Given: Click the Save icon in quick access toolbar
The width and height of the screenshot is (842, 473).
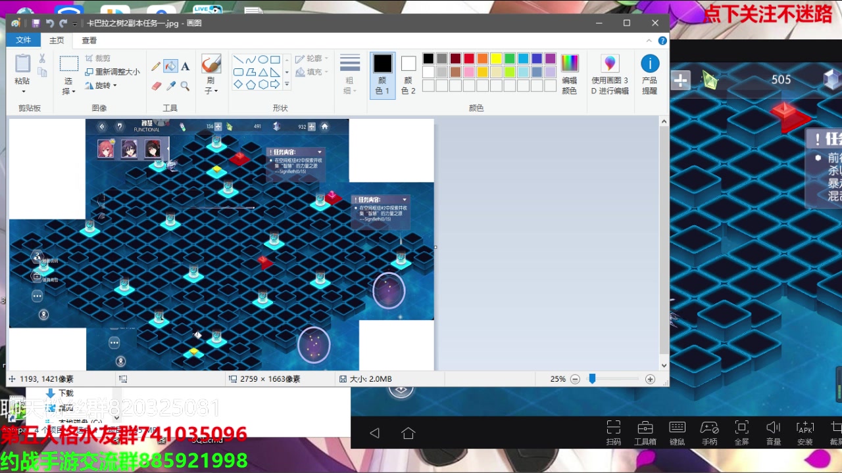Looking at the screenshot, I should pos(36,23).
